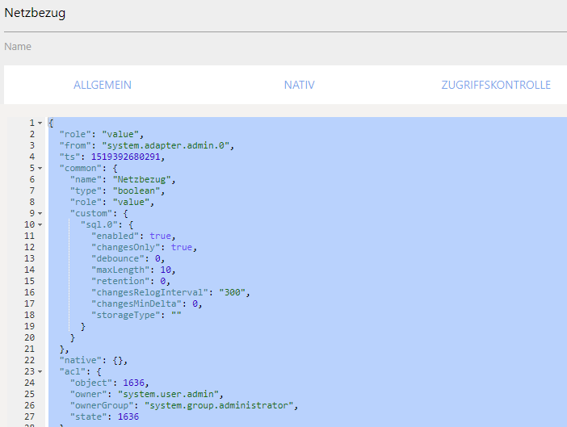The image size is (567, 427).
Task: Click the "role": "value" text on line 2
Action: 102,134
